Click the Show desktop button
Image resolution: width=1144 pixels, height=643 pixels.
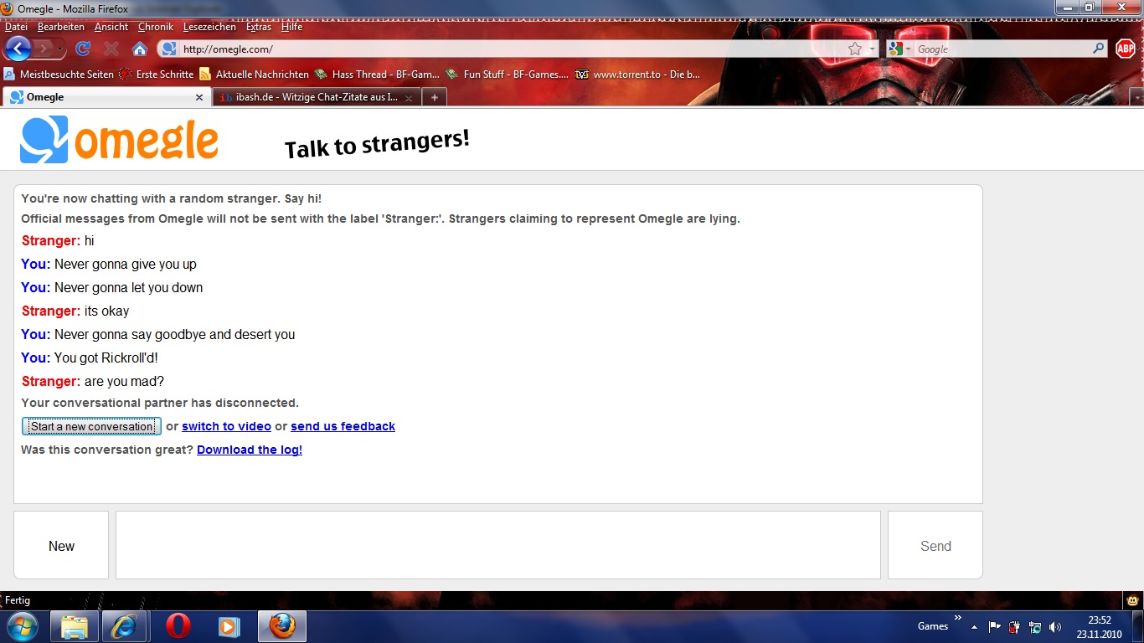[1137, 626]
